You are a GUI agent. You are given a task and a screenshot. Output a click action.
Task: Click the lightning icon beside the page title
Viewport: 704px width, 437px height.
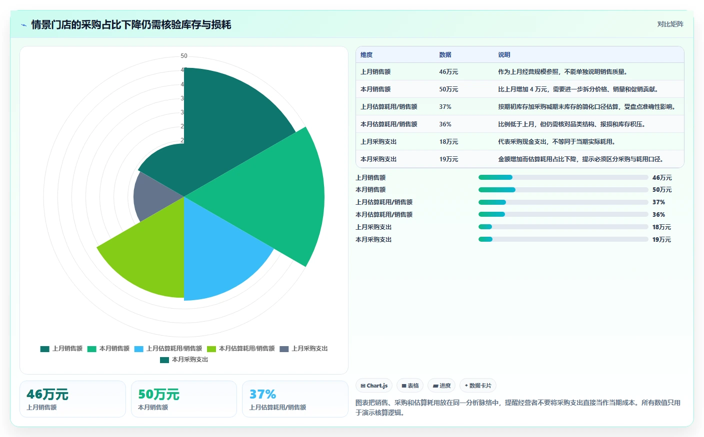23,25
